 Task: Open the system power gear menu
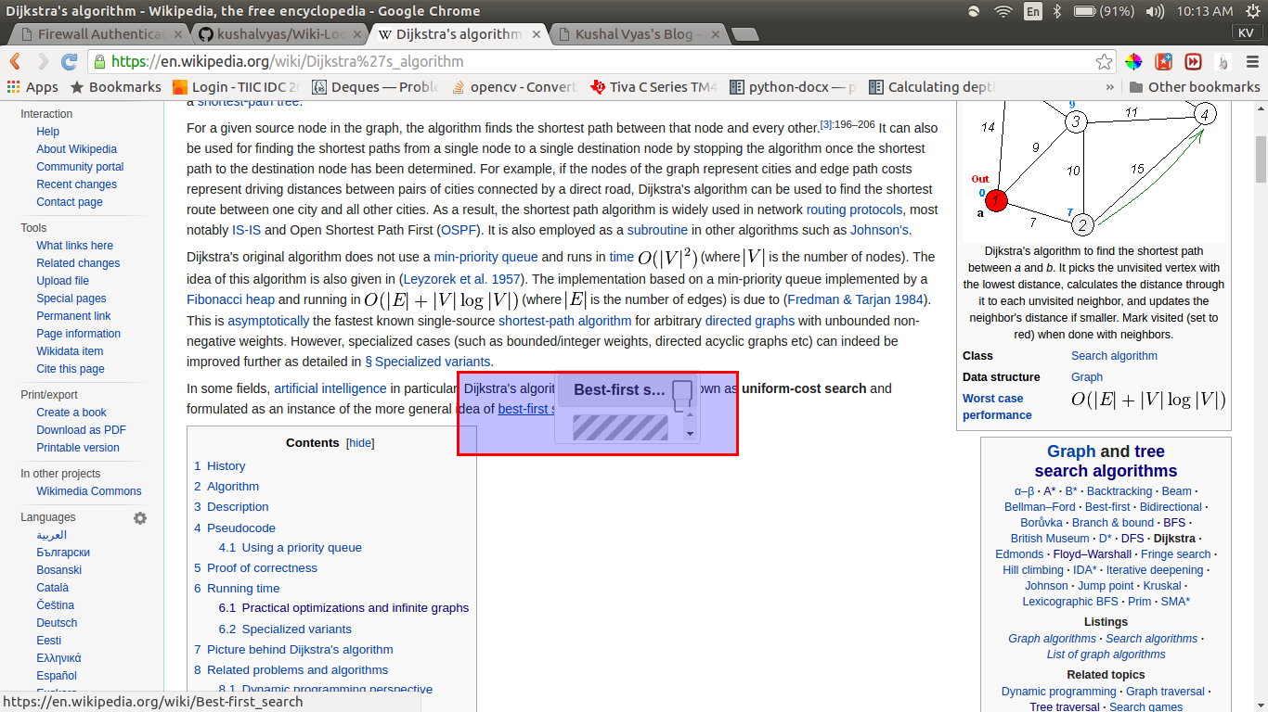click(1251, 11)
